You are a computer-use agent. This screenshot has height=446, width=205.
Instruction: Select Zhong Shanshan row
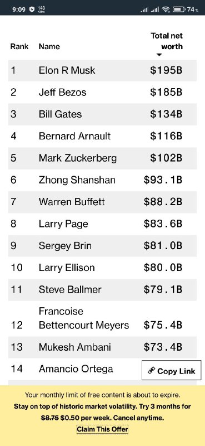click(102, 180)
